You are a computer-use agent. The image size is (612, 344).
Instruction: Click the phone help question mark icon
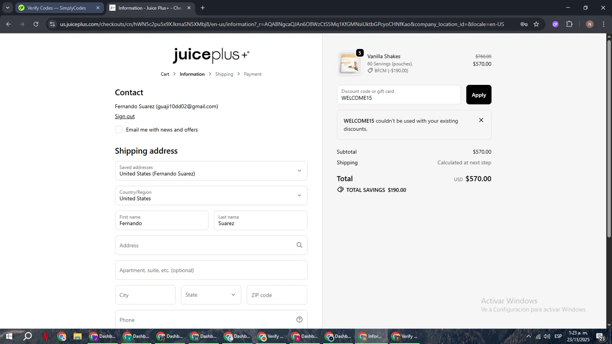(x=299, y=320)
